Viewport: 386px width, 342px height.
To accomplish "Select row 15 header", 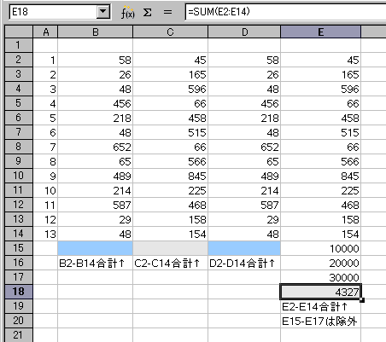I will [19, 248].
